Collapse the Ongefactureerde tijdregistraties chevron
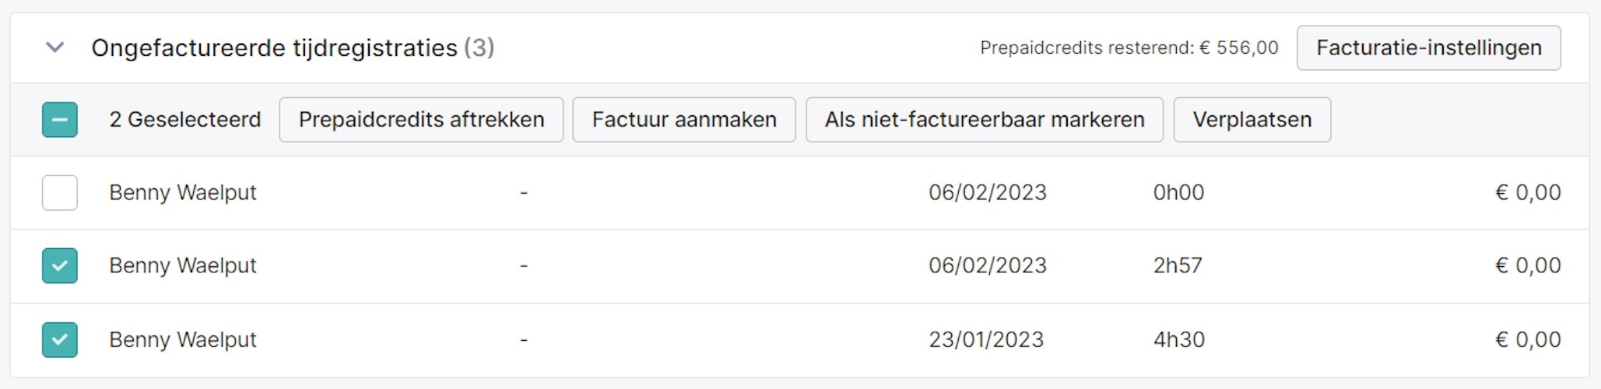1601x389 pixels. point(54,47)
